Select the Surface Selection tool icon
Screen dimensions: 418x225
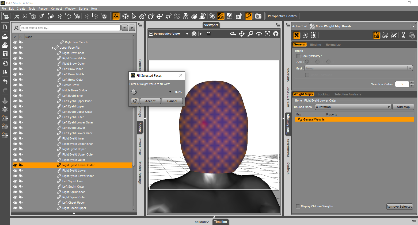(x=194, y=16)
